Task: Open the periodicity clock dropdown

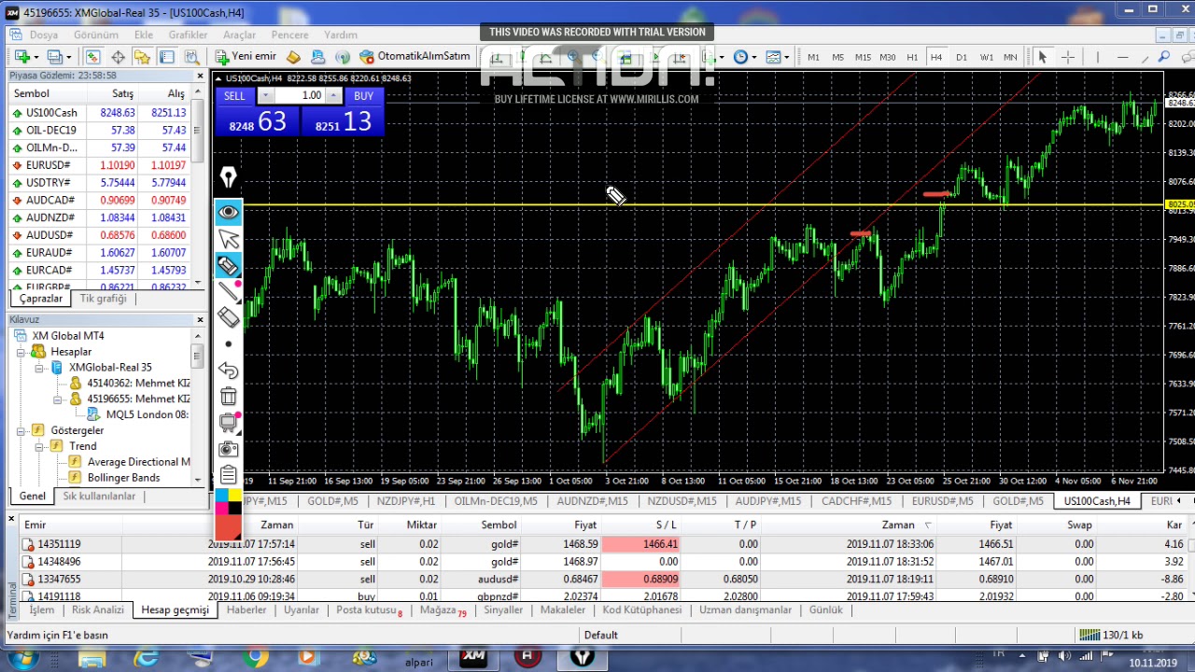Action: pos(744,57)
